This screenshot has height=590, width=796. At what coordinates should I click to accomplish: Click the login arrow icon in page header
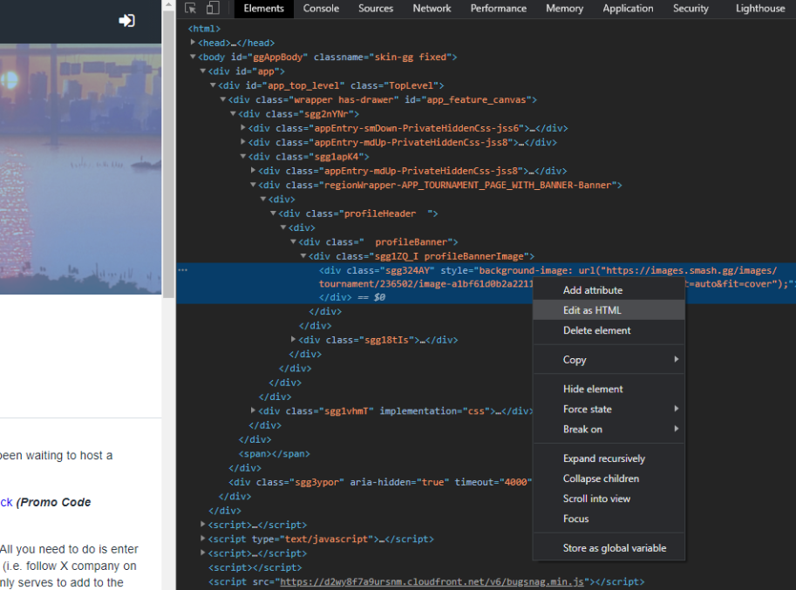click(x=127, y=20)
